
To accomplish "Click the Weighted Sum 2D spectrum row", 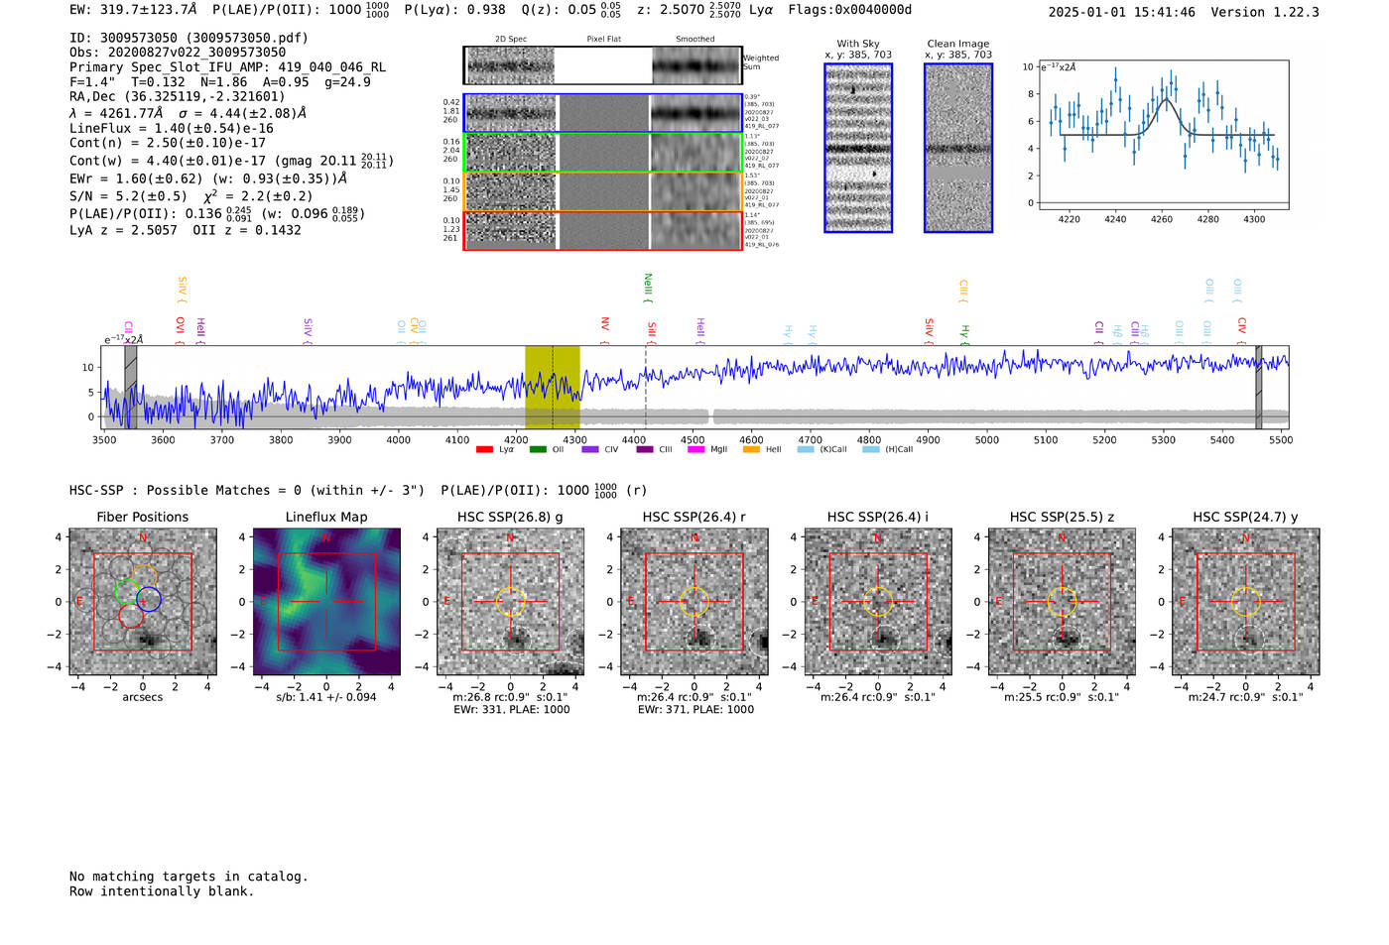I will [602, 65].
